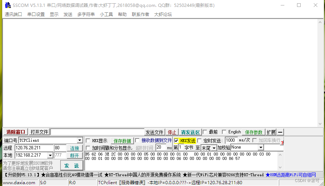
Task: Open the 发送 menu
Action: pos(68,14)
